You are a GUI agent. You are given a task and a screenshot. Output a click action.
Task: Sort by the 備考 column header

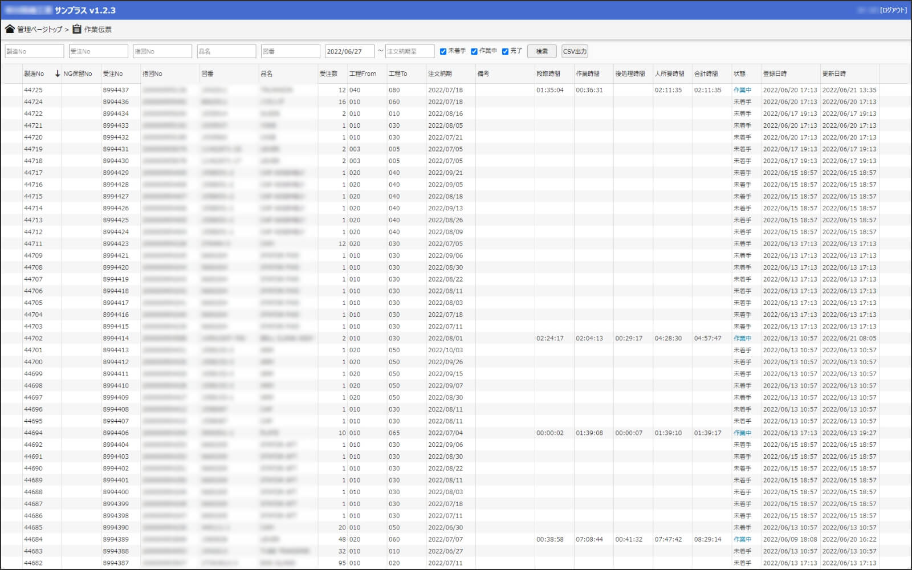click(483, 74)
